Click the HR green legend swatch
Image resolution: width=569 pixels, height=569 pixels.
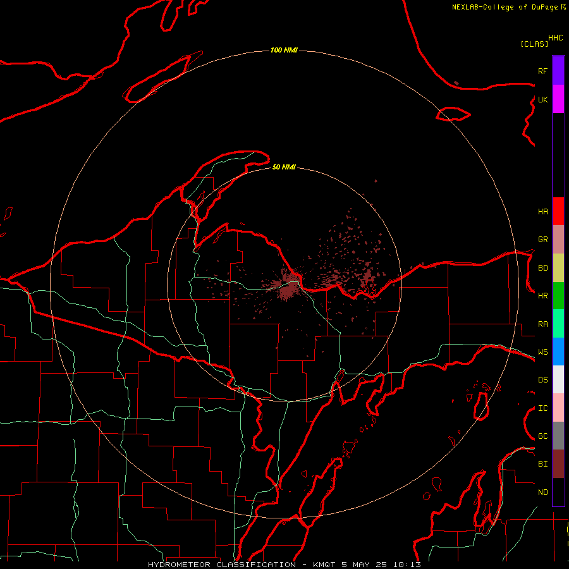point(558,296)
